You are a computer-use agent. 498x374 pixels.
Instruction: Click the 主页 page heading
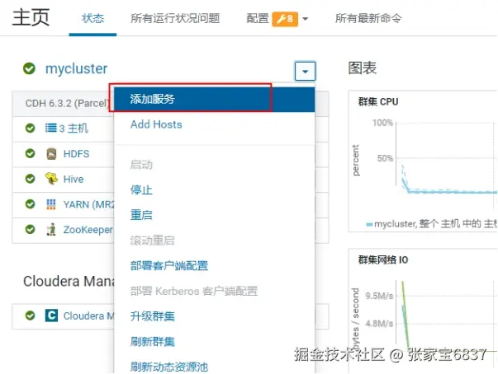pos(31,17)
